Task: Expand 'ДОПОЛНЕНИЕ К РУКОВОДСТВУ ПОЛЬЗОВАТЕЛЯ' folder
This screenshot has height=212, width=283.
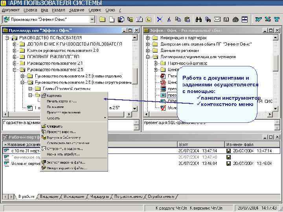Action: click(x=15, y=44)
